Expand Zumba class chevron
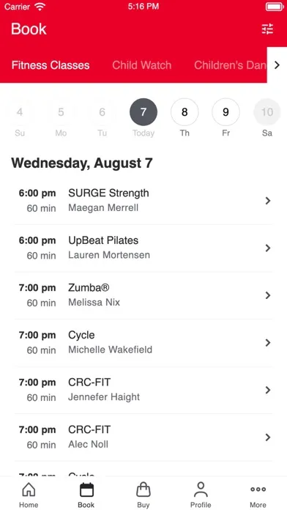Viewport: 287px width, 510px height. 268,295
